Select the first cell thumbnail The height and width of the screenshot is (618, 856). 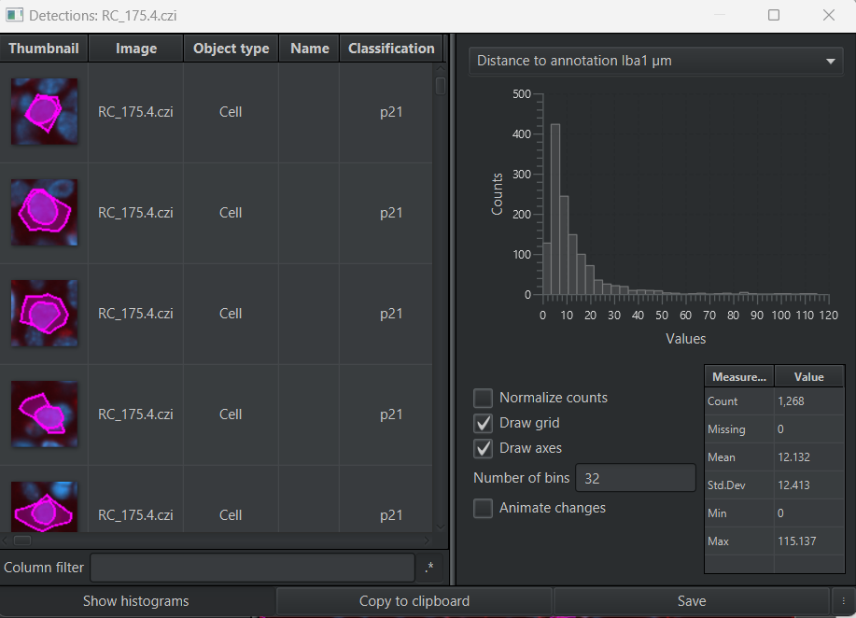44,111
